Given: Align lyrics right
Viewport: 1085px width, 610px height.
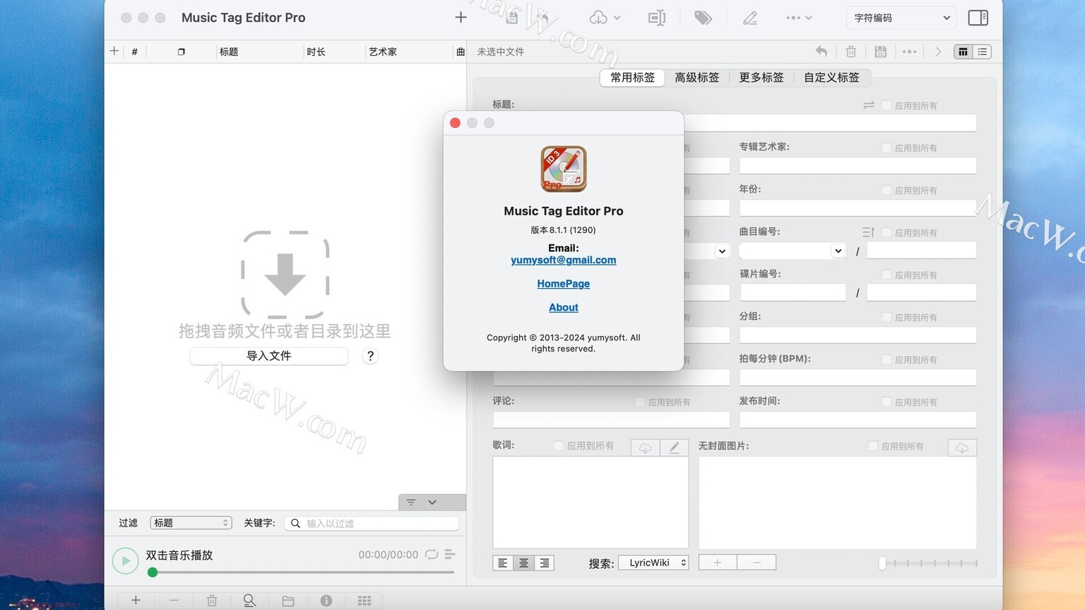Looking at the screenshot, I should click(x=544, y=563).
